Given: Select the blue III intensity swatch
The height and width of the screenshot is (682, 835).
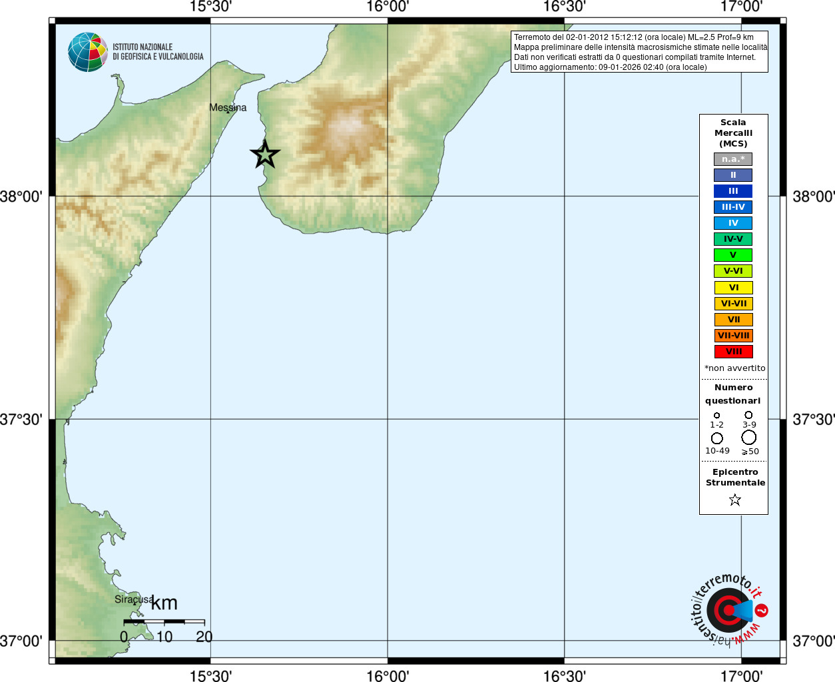Looking at the screenshot, I should click(x=733, y=191).
